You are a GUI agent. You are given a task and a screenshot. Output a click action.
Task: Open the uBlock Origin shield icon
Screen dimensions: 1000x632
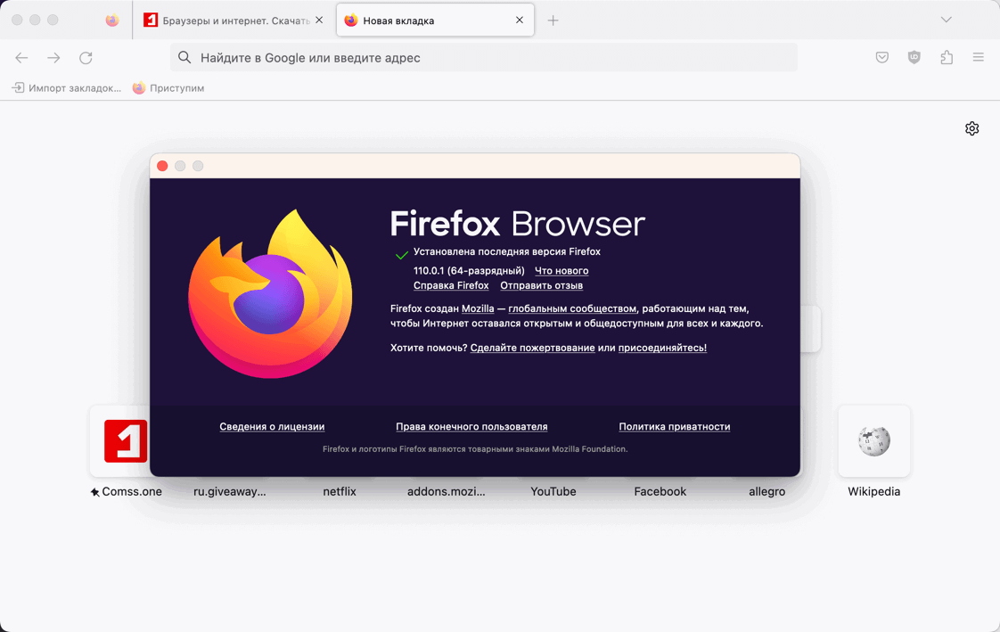click(914, 57)
